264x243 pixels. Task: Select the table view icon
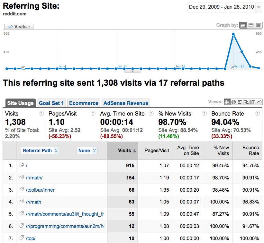[x=227, y=102]
